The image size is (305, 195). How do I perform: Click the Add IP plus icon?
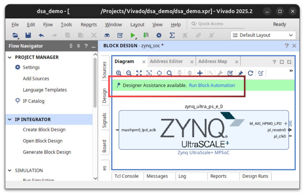[200, 73]
